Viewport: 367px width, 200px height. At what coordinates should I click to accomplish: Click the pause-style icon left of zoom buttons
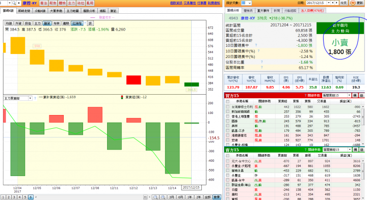pyautogui.click(x=145, y=197)
